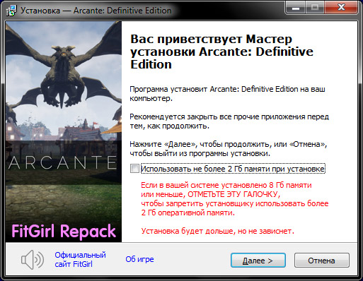Cancel setup with the "Отмена" button
This screenshot has width=363, height=281.
coord(322,261)
